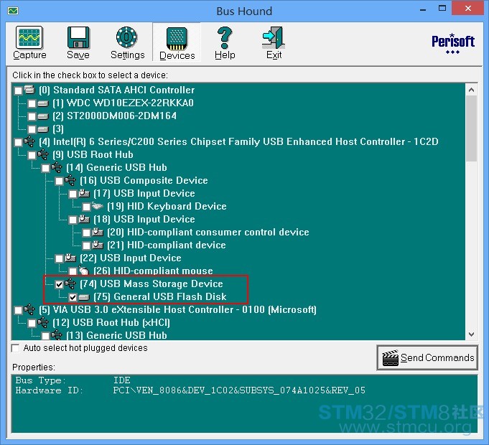Click USB icon beside (14) Generic USB Hub
Image resolution: width=489 pixels, height=445 pixels.
[57, 168]
